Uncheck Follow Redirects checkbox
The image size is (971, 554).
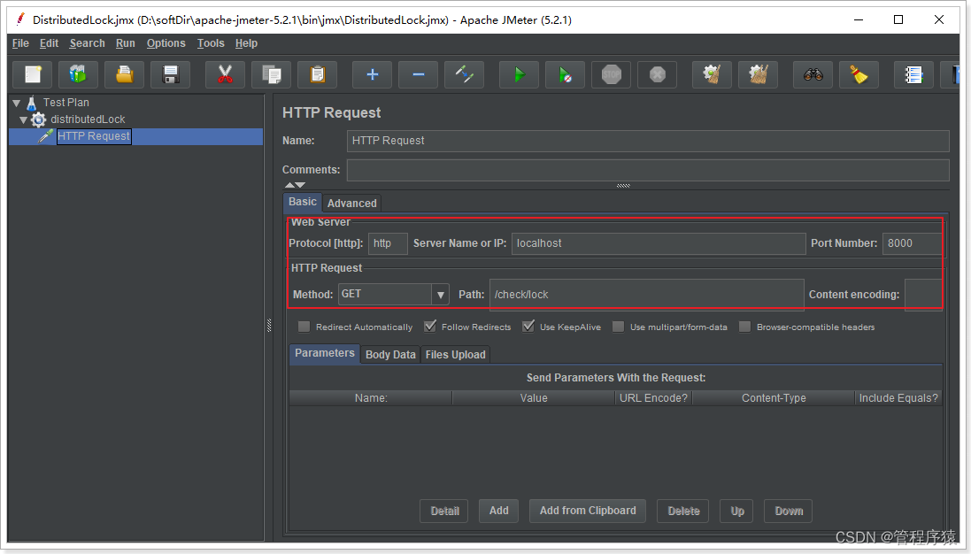pyautogui.click(x=430, y=327)
